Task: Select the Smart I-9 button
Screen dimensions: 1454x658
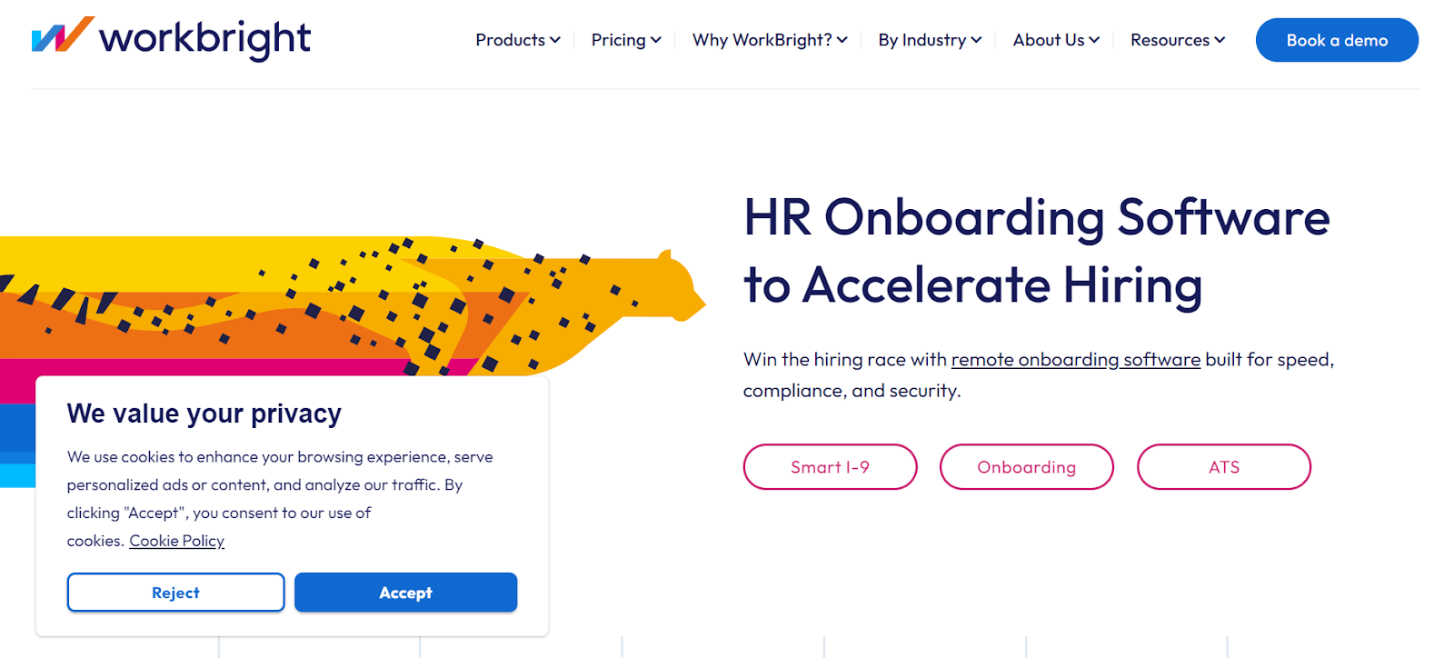Action: click(830, 466)
